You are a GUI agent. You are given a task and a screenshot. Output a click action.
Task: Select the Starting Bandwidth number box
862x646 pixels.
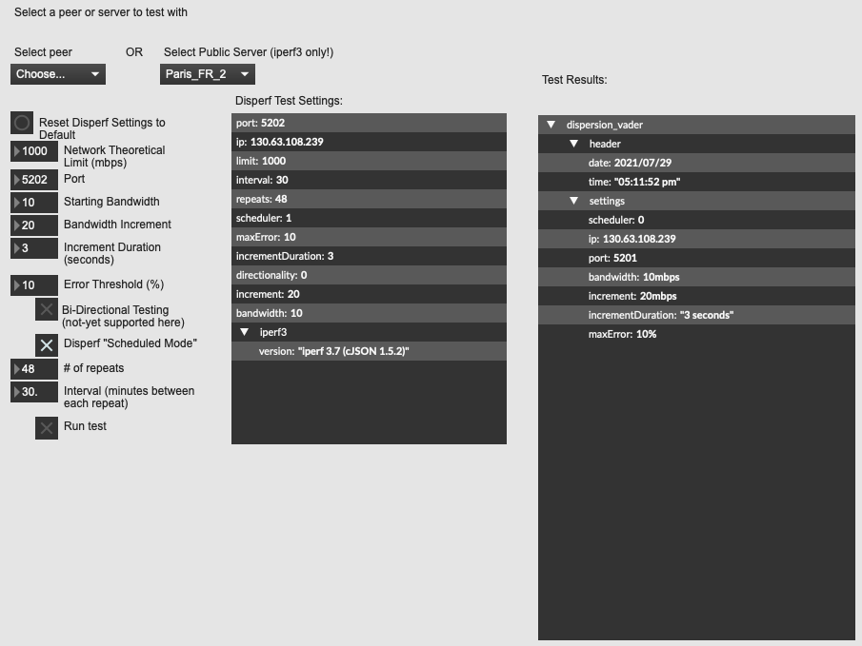35,202
